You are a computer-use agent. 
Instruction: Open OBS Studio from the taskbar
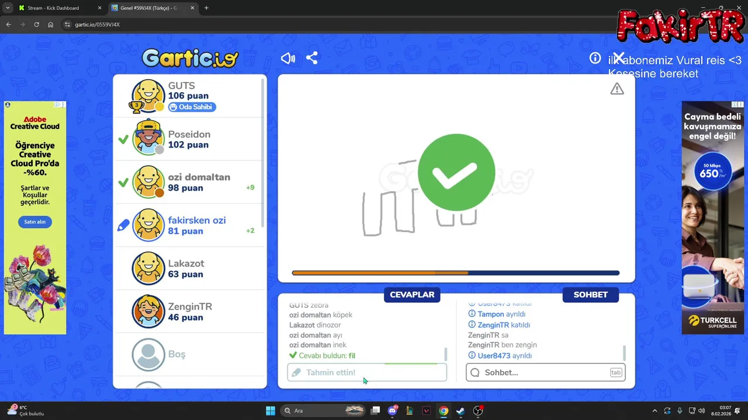coord(478,411)
